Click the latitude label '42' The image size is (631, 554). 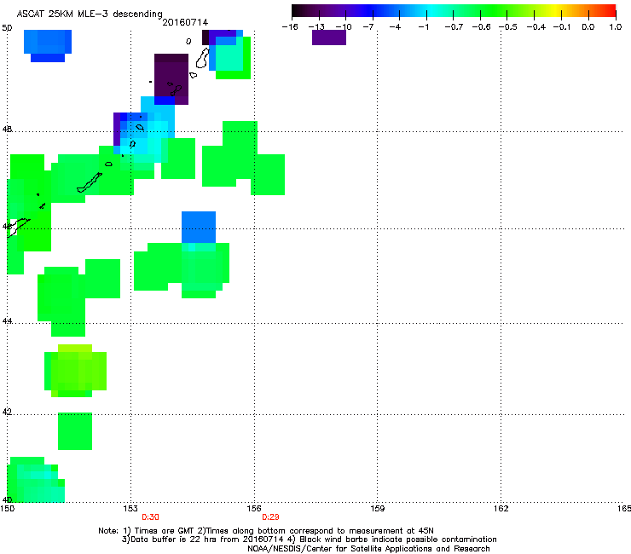7,412
